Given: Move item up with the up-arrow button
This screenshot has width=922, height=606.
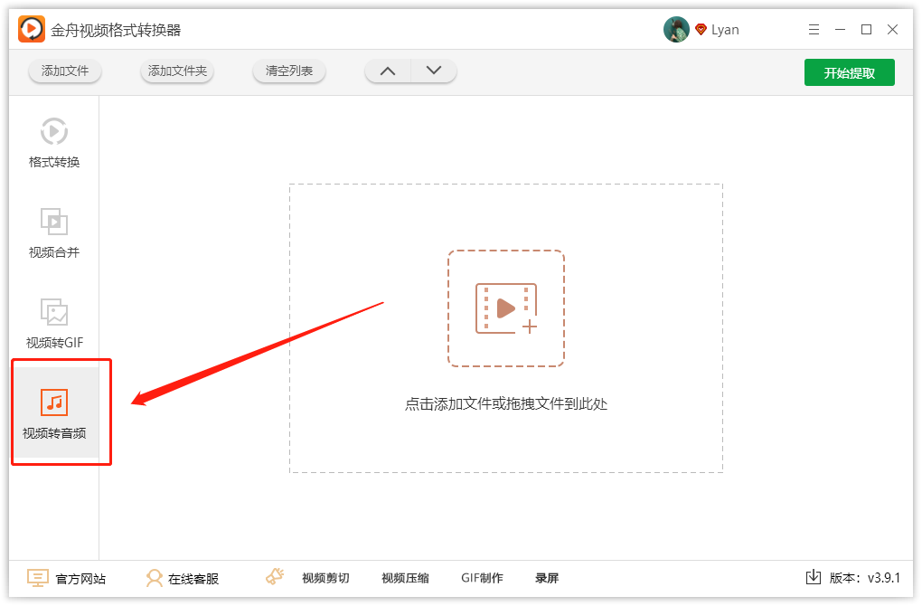Looking at the screenshot, I should click(x=388, y=71).
